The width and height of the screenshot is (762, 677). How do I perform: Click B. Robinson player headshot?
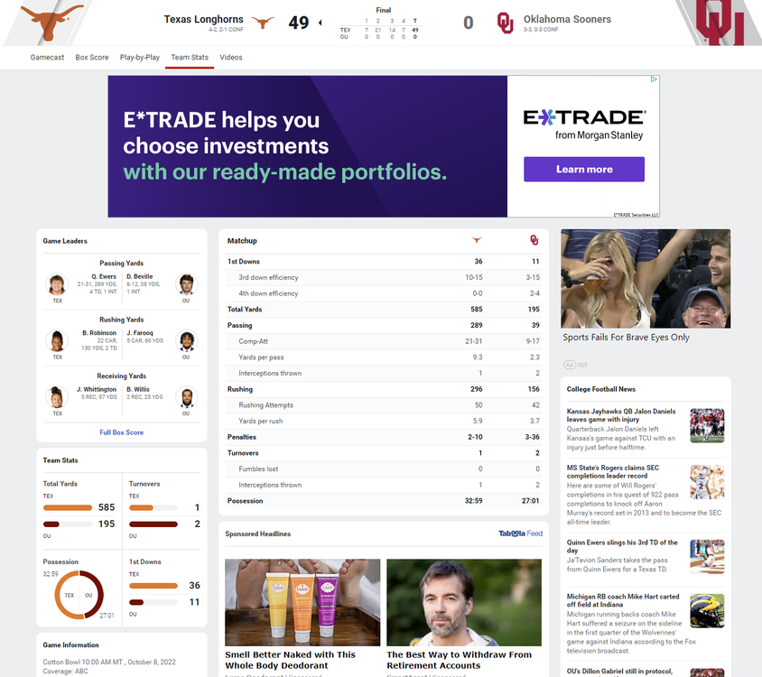tap(57, 340)
